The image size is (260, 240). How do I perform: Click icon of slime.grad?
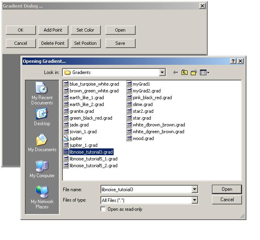coord(129,104)
